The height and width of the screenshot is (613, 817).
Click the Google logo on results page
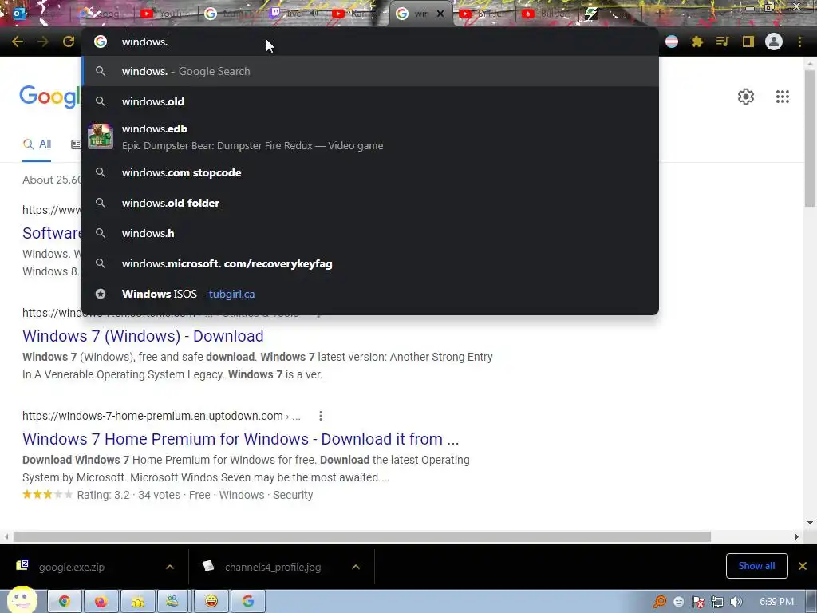[50, 97]
